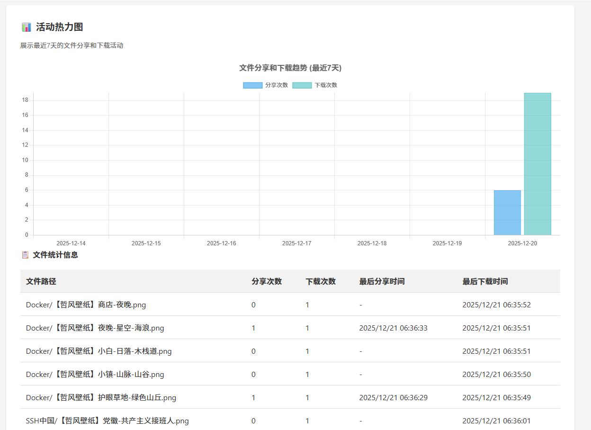Toggle the 下载次数 legend label
The image size is (591, 430).
pos(326,85)
